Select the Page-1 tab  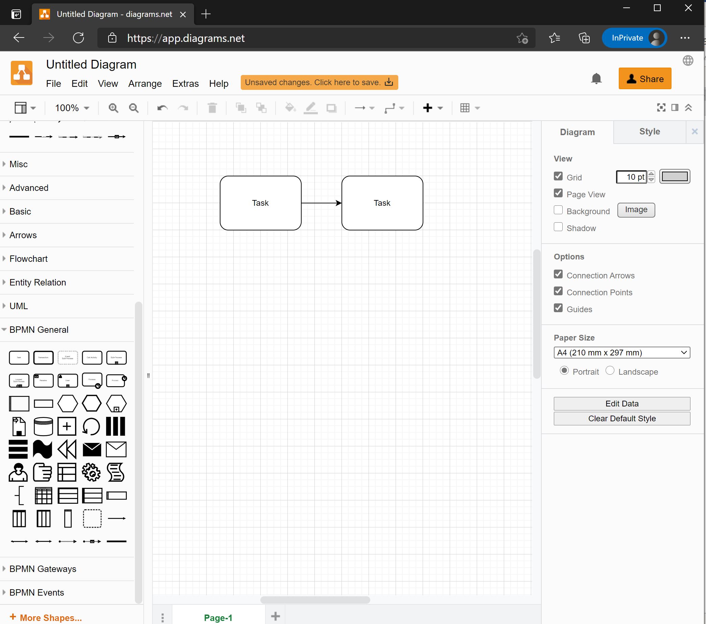coord(218,618)
